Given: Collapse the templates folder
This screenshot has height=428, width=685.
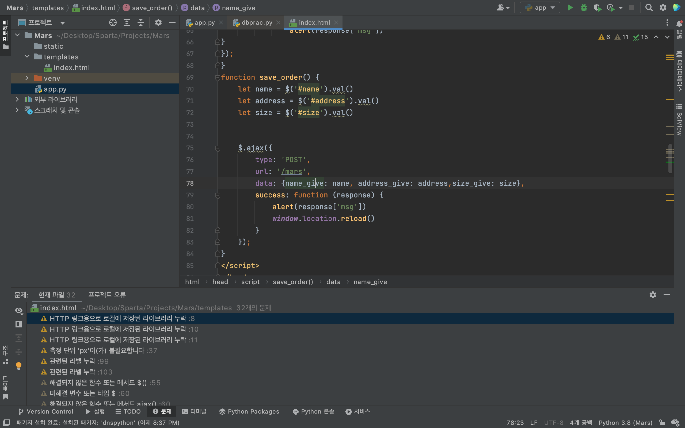Looking at the screenshot, I should (27, 57).
